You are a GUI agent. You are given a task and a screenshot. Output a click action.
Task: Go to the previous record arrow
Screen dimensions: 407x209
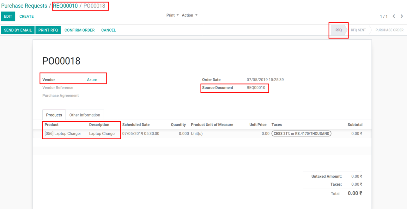(394, 16)
